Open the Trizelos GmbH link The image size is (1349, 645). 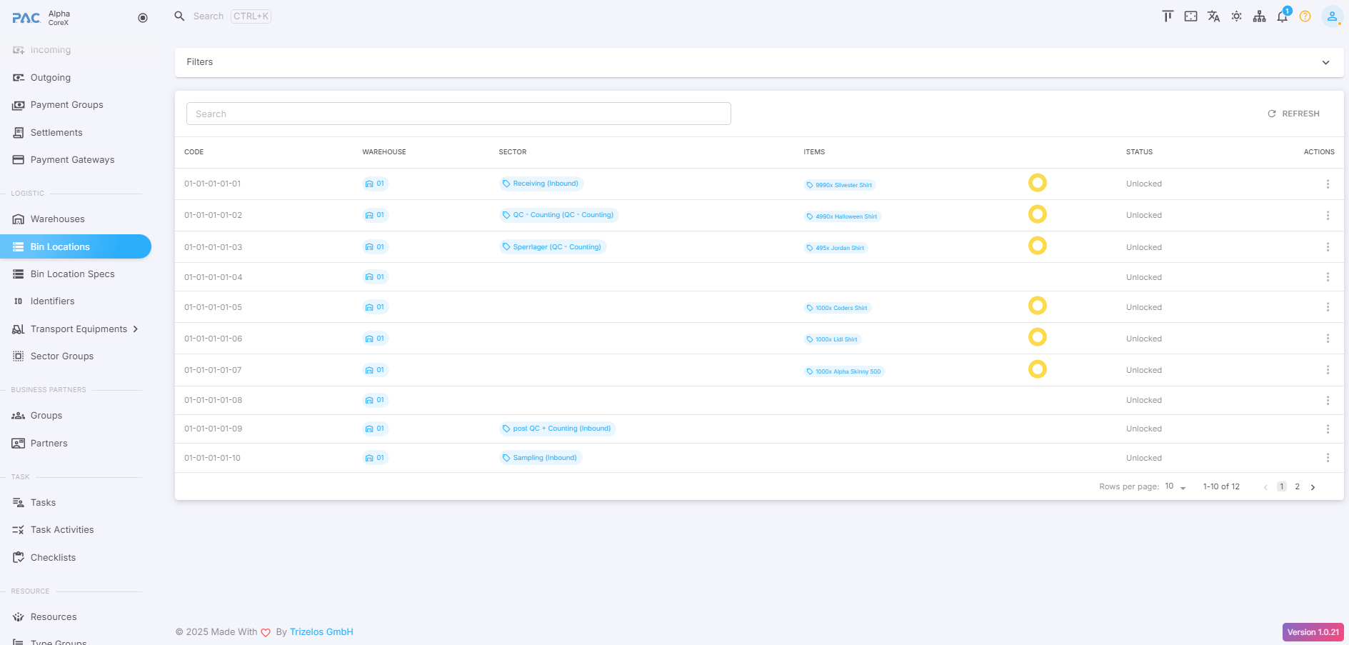point(321,632)
